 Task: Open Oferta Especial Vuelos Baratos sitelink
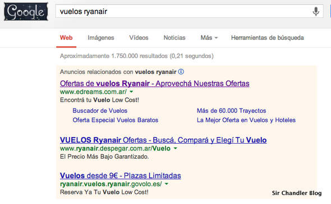pyautogui.click(x=116, y=120)
